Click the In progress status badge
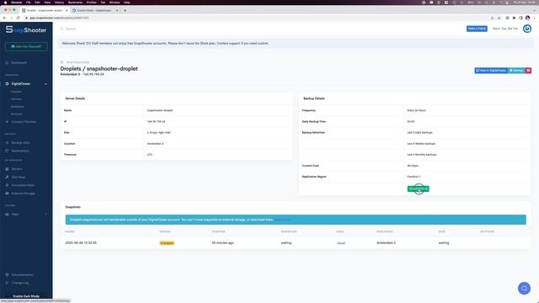 click(x=167, y=243)
